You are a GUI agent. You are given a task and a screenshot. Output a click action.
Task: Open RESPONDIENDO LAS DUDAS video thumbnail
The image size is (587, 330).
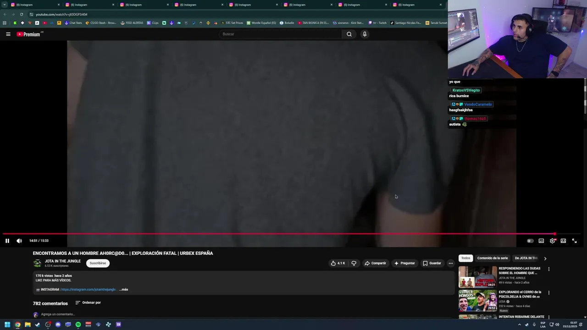(477, 277)
